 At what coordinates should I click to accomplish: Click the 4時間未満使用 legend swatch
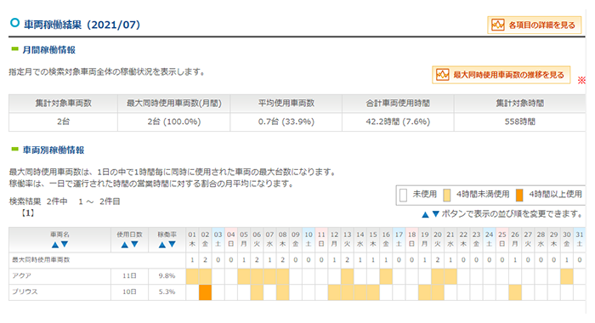447,195
